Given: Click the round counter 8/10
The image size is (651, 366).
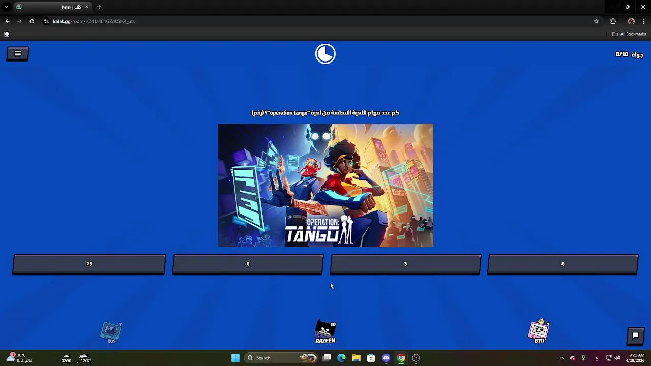Looking at the screenshot, I should click(629, 54).
